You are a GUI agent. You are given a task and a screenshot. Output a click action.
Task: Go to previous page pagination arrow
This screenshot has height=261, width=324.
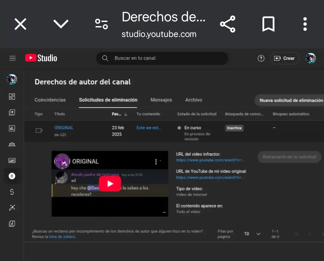click(x=310, y=234)
